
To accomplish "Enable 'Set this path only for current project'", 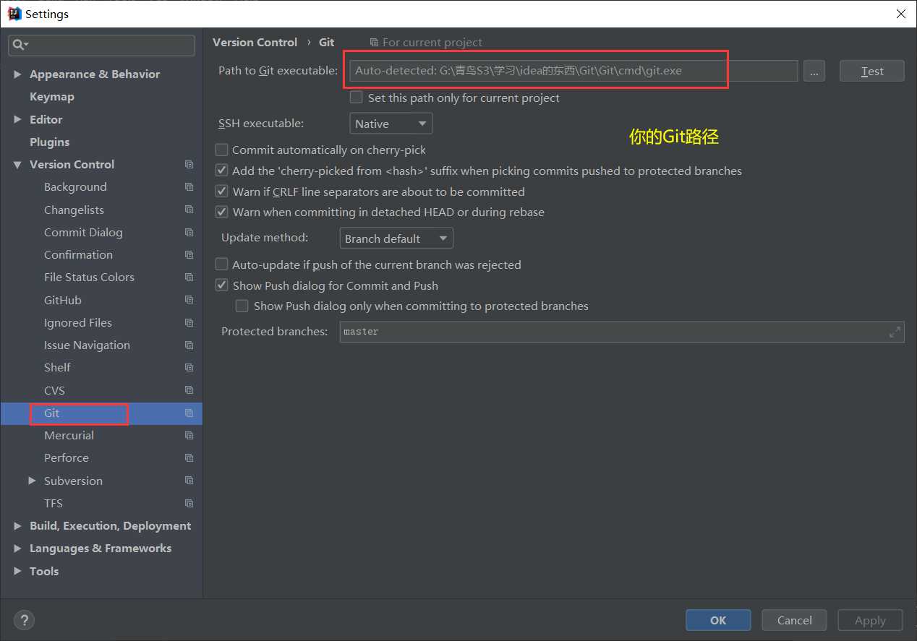I will 357,97.
